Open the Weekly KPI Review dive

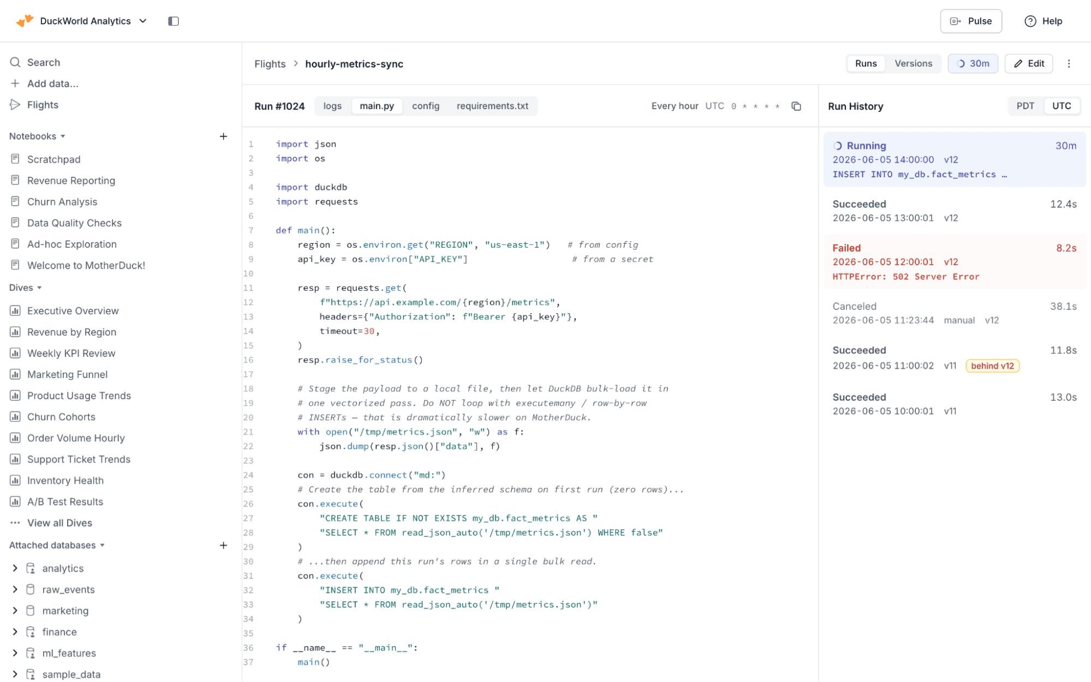71,354
